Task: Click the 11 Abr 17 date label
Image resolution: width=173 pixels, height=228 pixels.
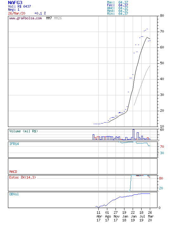Action: pos(99,216)
